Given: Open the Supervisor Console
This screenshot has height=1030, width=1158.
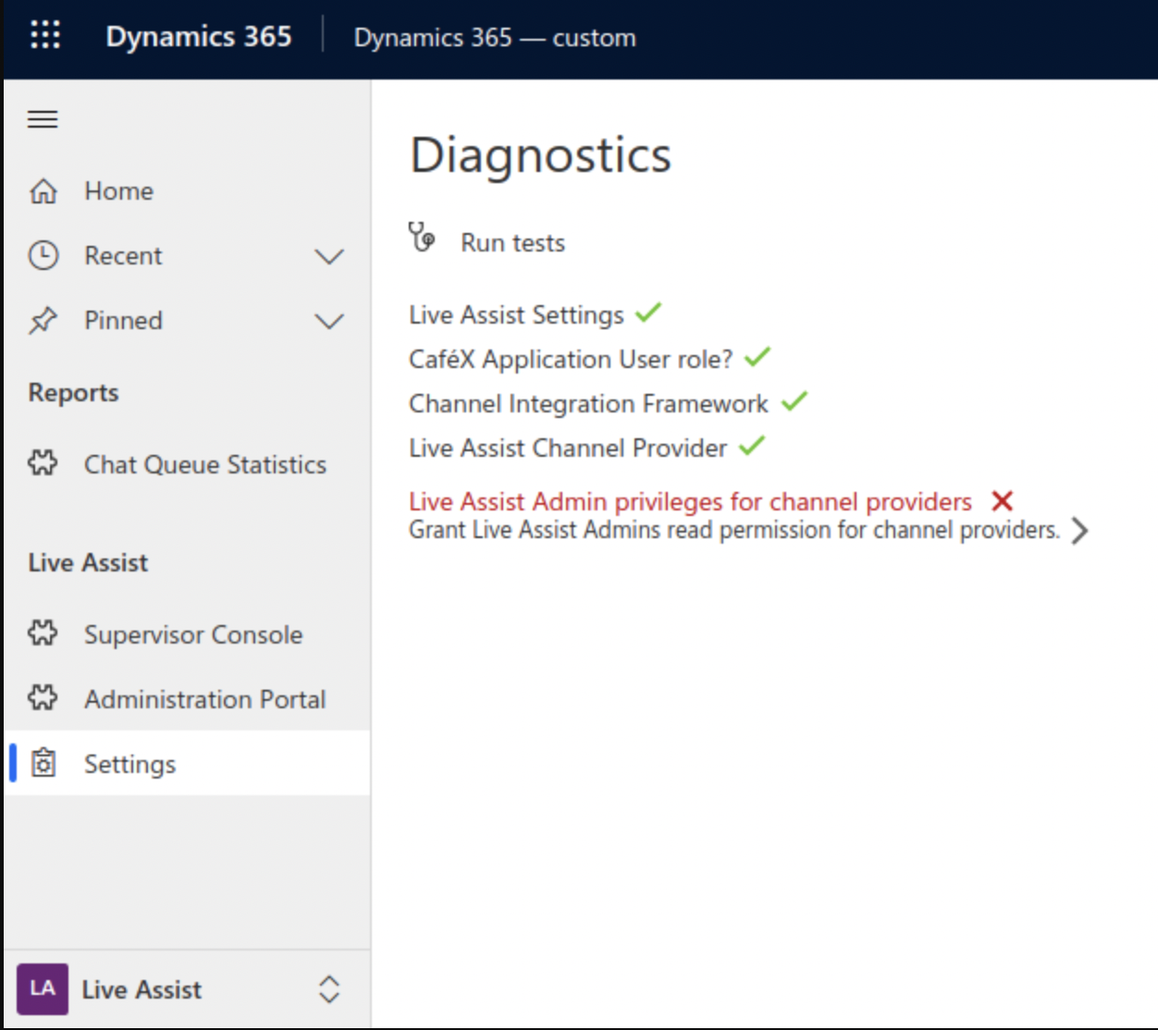Looking at the screenshot, I should (187, 634).
